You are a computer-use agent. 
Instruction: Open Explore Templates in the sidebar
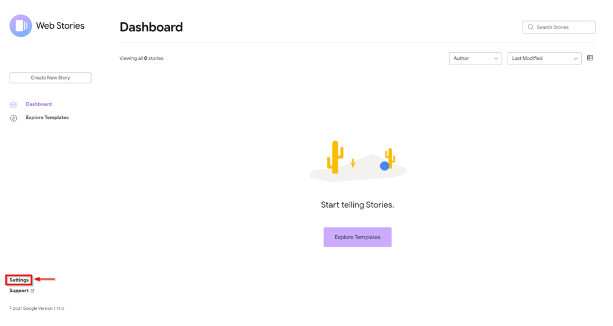[x=47, y=117]
